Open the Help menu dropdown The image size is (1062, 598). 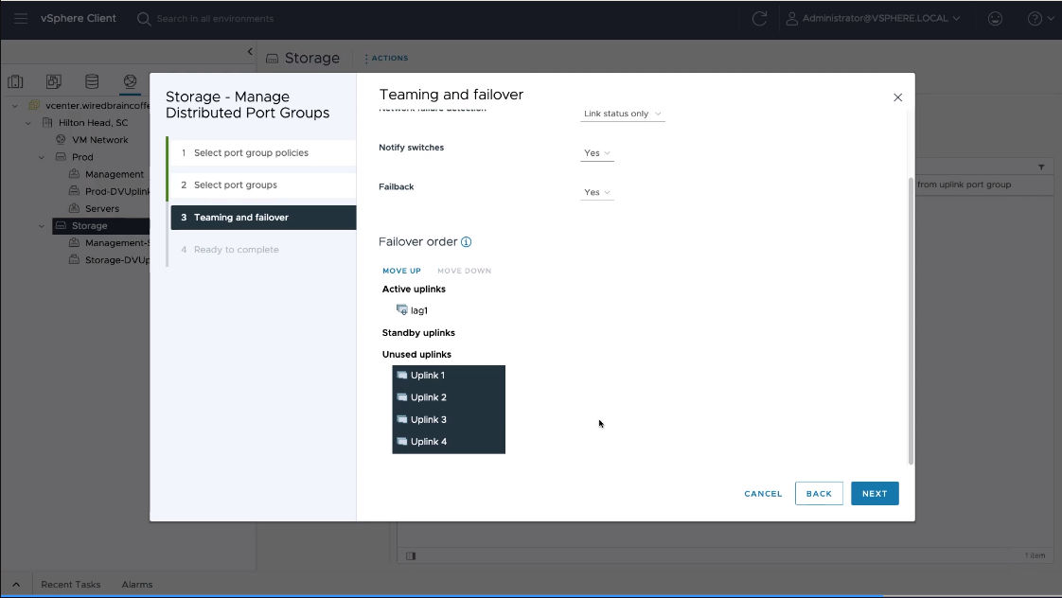1040,18
